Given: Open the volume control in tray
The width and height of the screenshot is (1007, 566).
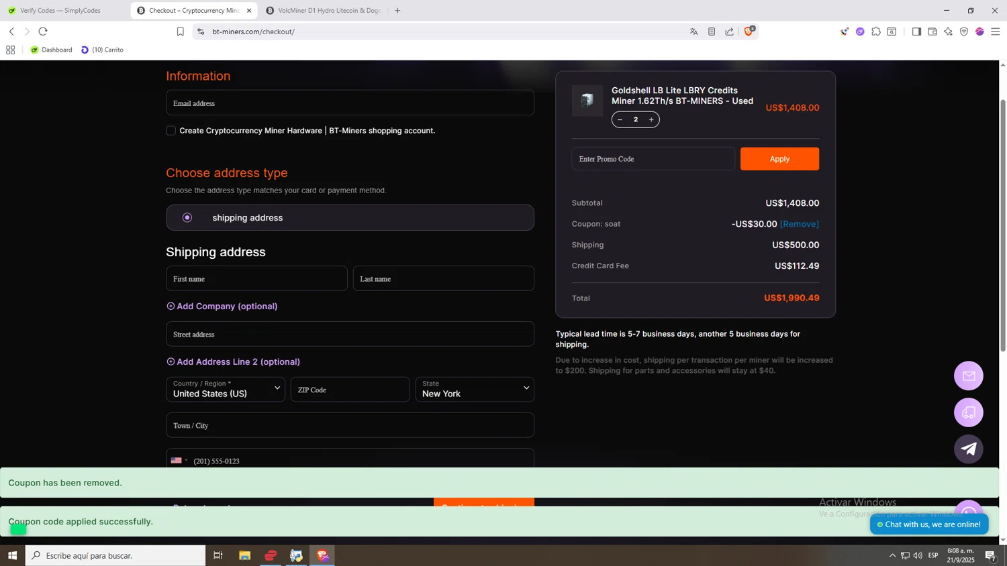Looking at the screenshot, I should pyautogui.click(x=918, y=555).
